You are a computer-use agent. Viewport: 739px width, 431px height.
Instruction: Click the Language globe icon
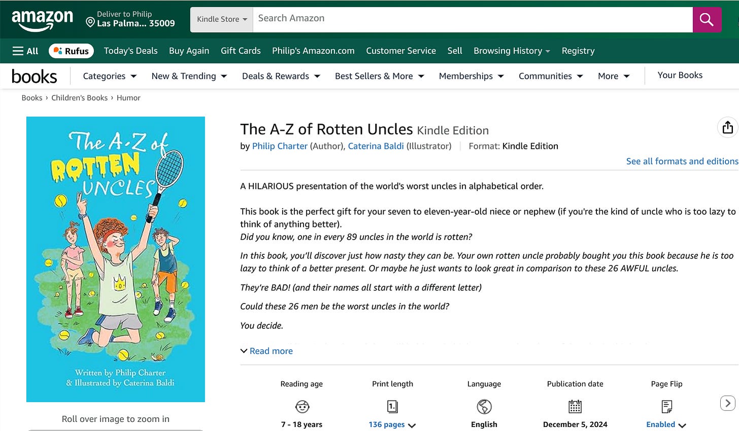484,407
